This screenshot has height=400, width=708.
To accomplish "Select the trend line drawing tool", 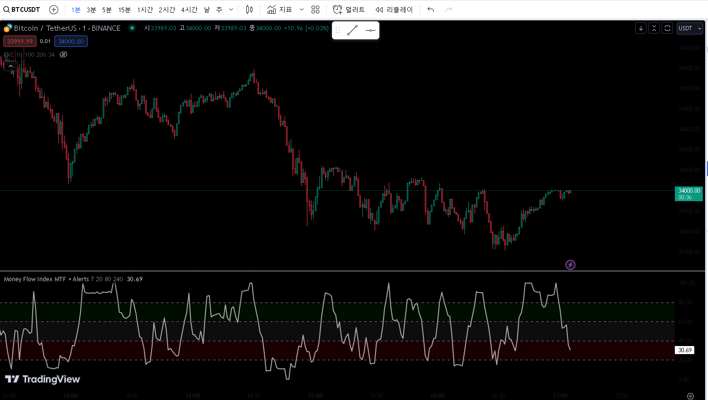I will coord(352,30).
